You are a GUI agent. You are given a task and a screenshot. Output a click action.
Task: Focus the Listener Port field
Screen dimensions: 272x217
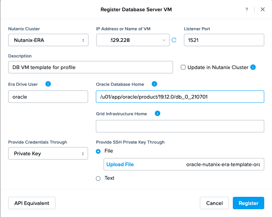tap(224, 40)
